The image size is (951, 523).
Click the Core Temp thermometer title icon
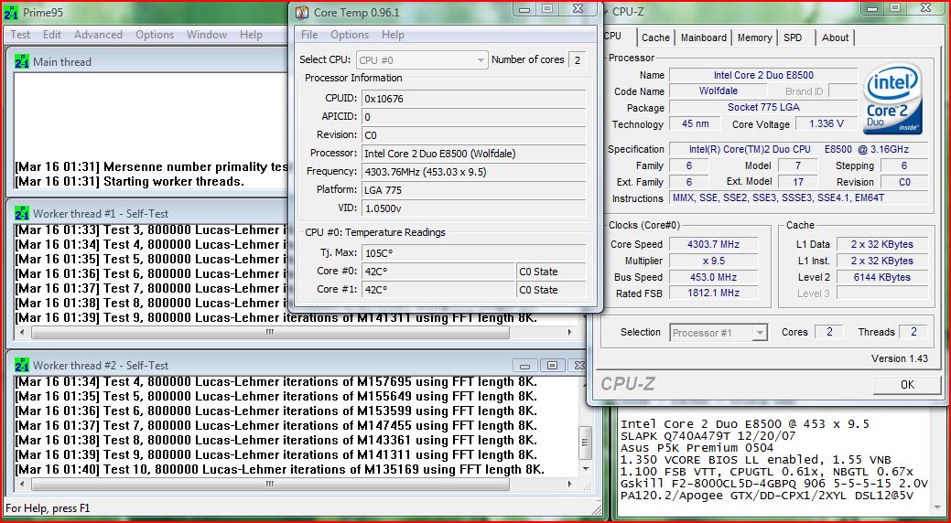pos(301,12)
